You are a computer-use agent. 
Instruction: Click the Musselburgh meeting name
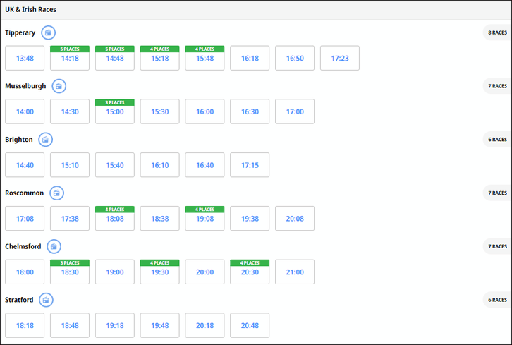click(25, 86)
